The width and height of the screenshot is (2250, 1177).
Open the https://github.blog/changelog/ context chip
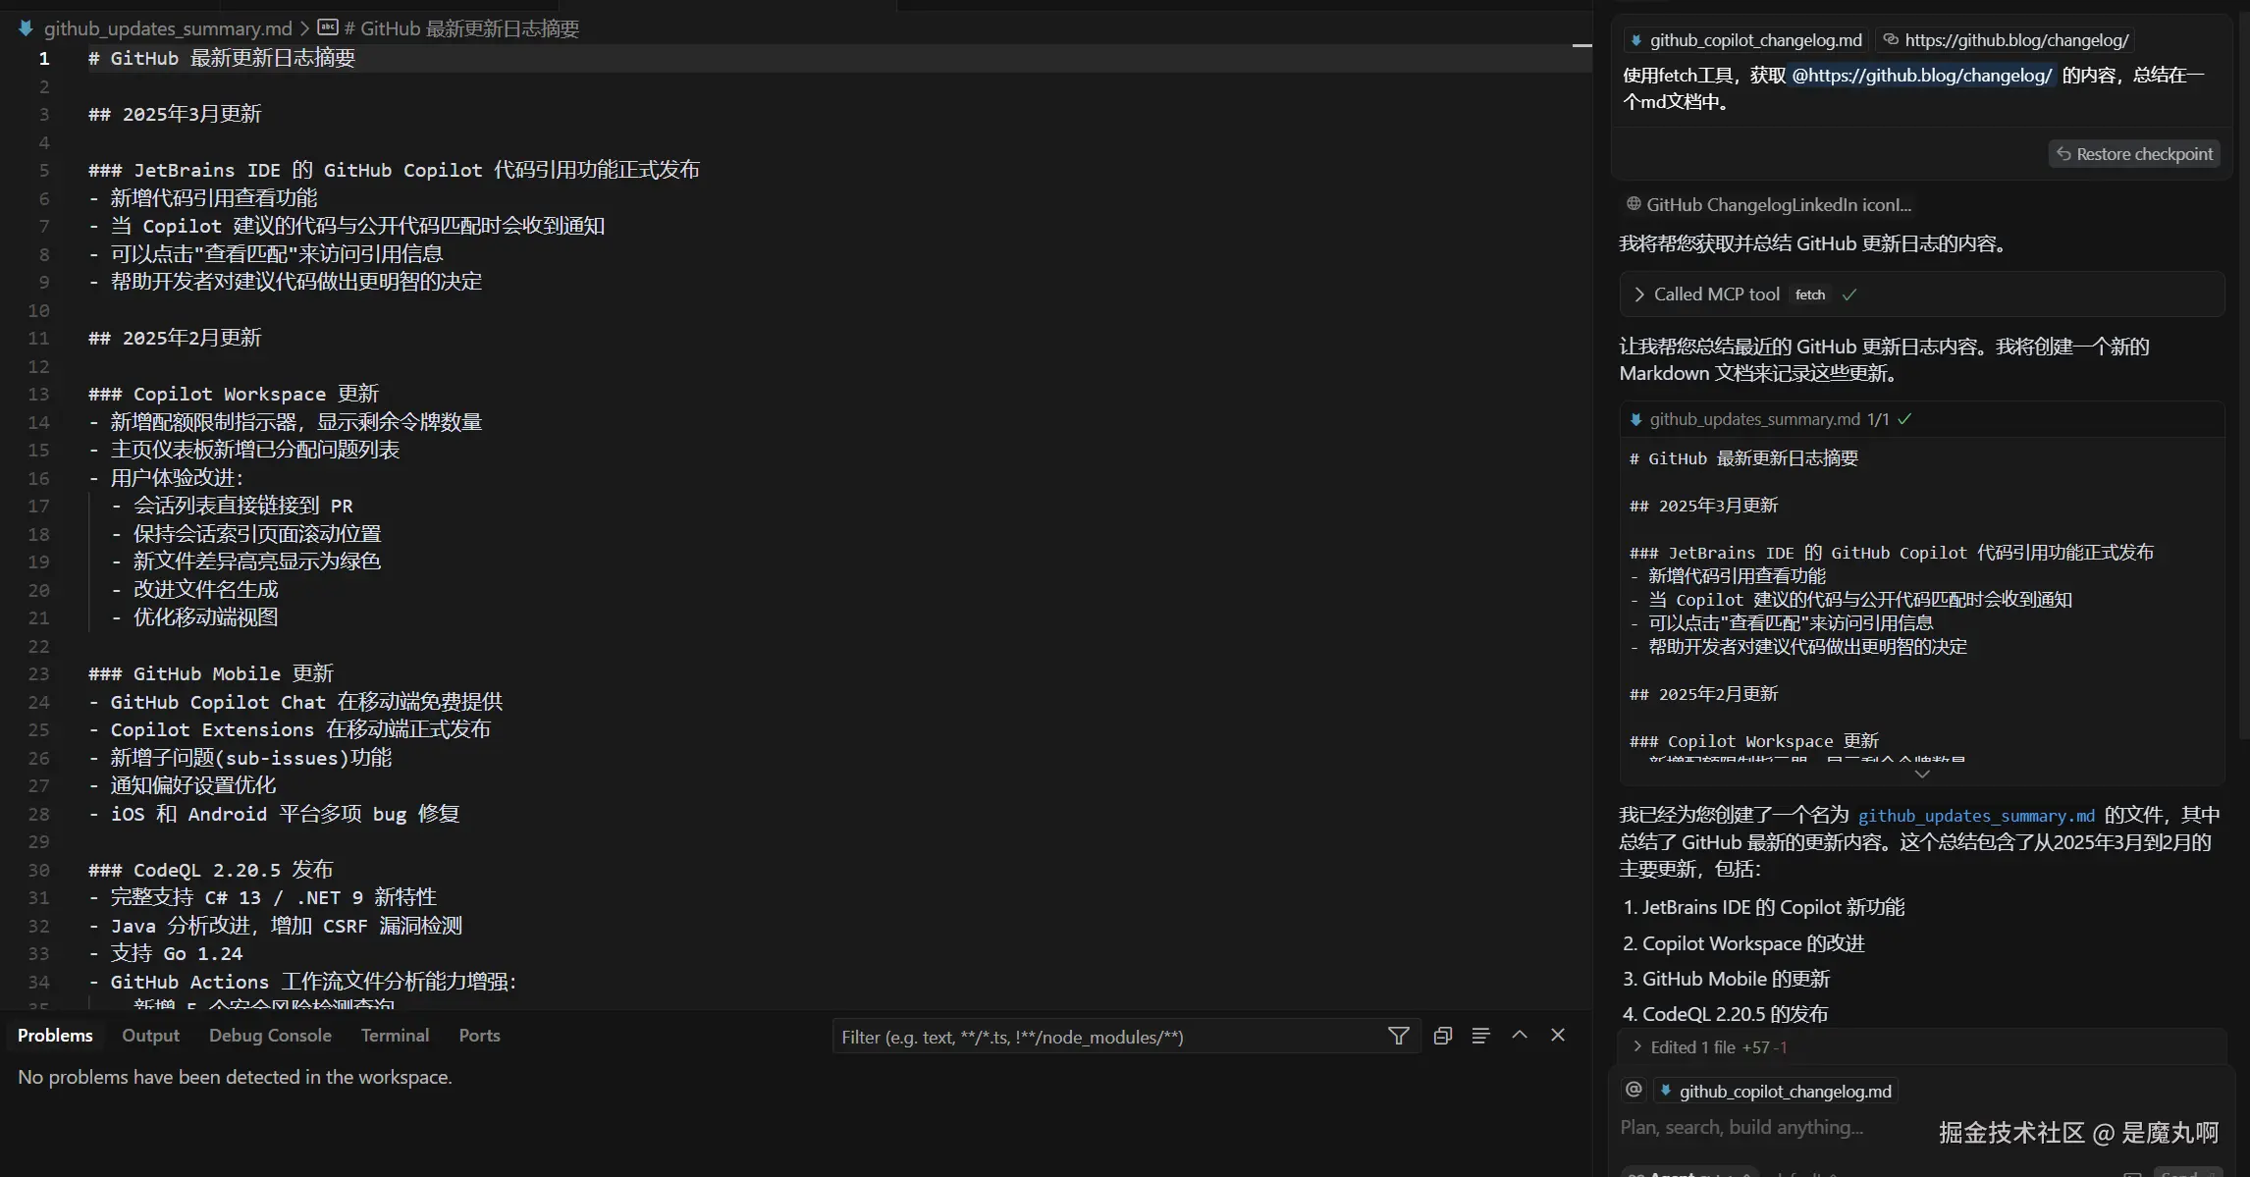coord(2006,40)
